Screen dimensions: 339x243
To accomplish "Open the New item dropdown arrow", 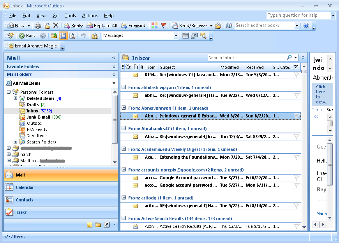I will point(28,26).
